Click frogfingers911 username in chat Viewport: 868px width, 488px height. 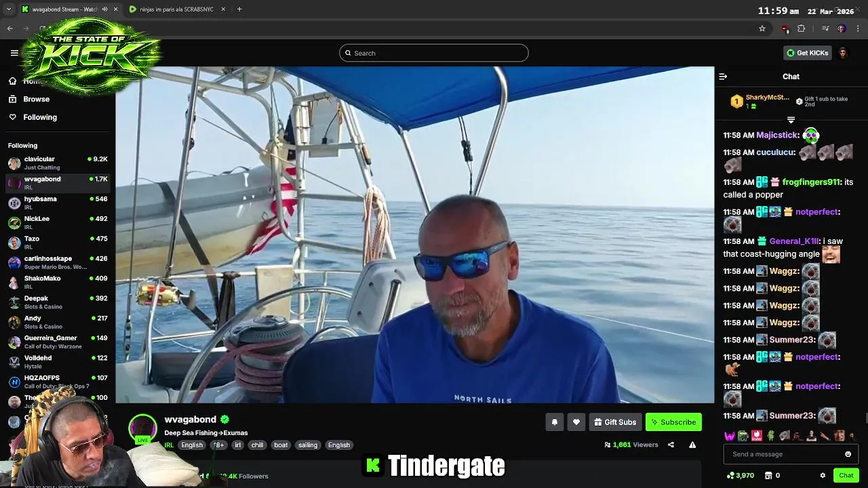click(x=811, y=182)
